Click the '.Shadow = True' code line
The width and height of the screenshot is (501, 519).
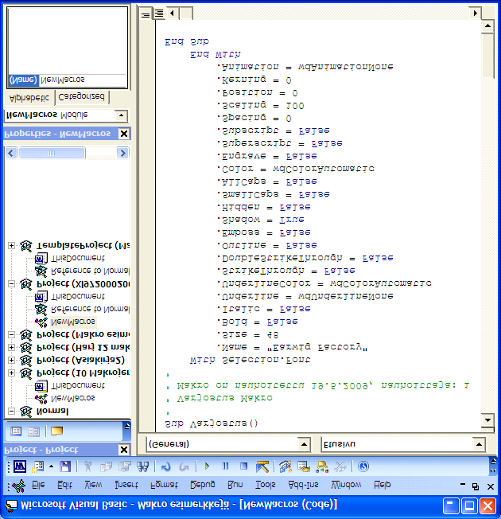click(261, 220)
